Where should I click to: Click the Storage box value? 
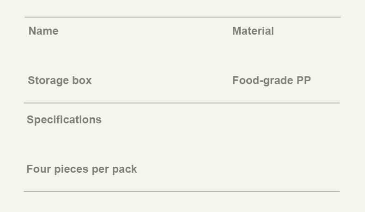point(60,80)
